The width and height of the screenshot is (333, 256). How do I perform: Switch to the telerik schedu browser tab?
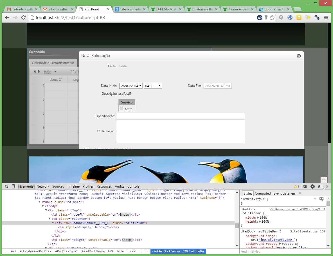coord(130,9)
